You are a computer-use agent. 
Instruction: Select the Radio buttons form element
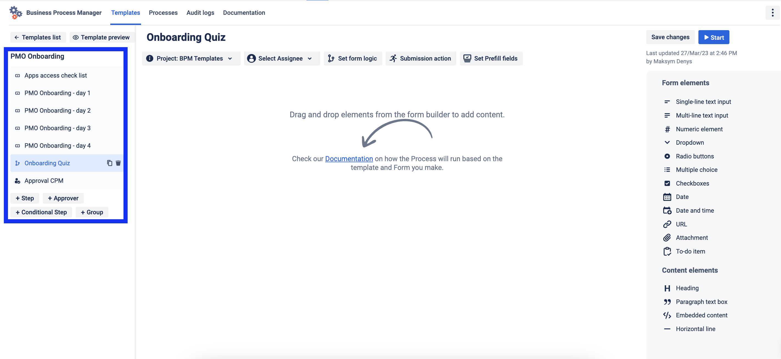click(x=695, y=156)
